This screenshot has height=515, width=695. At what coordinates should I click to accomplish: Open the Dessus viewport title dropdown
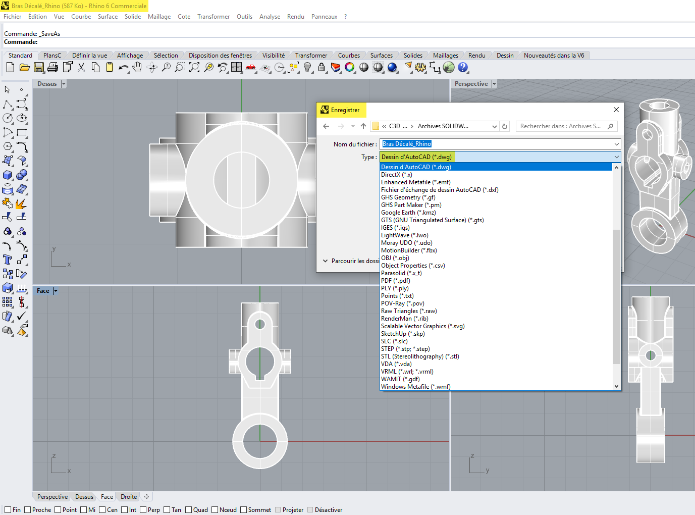64,83
